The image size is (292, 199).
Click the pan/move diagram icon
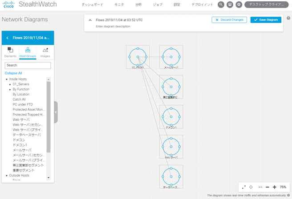(x=251, y=187)
